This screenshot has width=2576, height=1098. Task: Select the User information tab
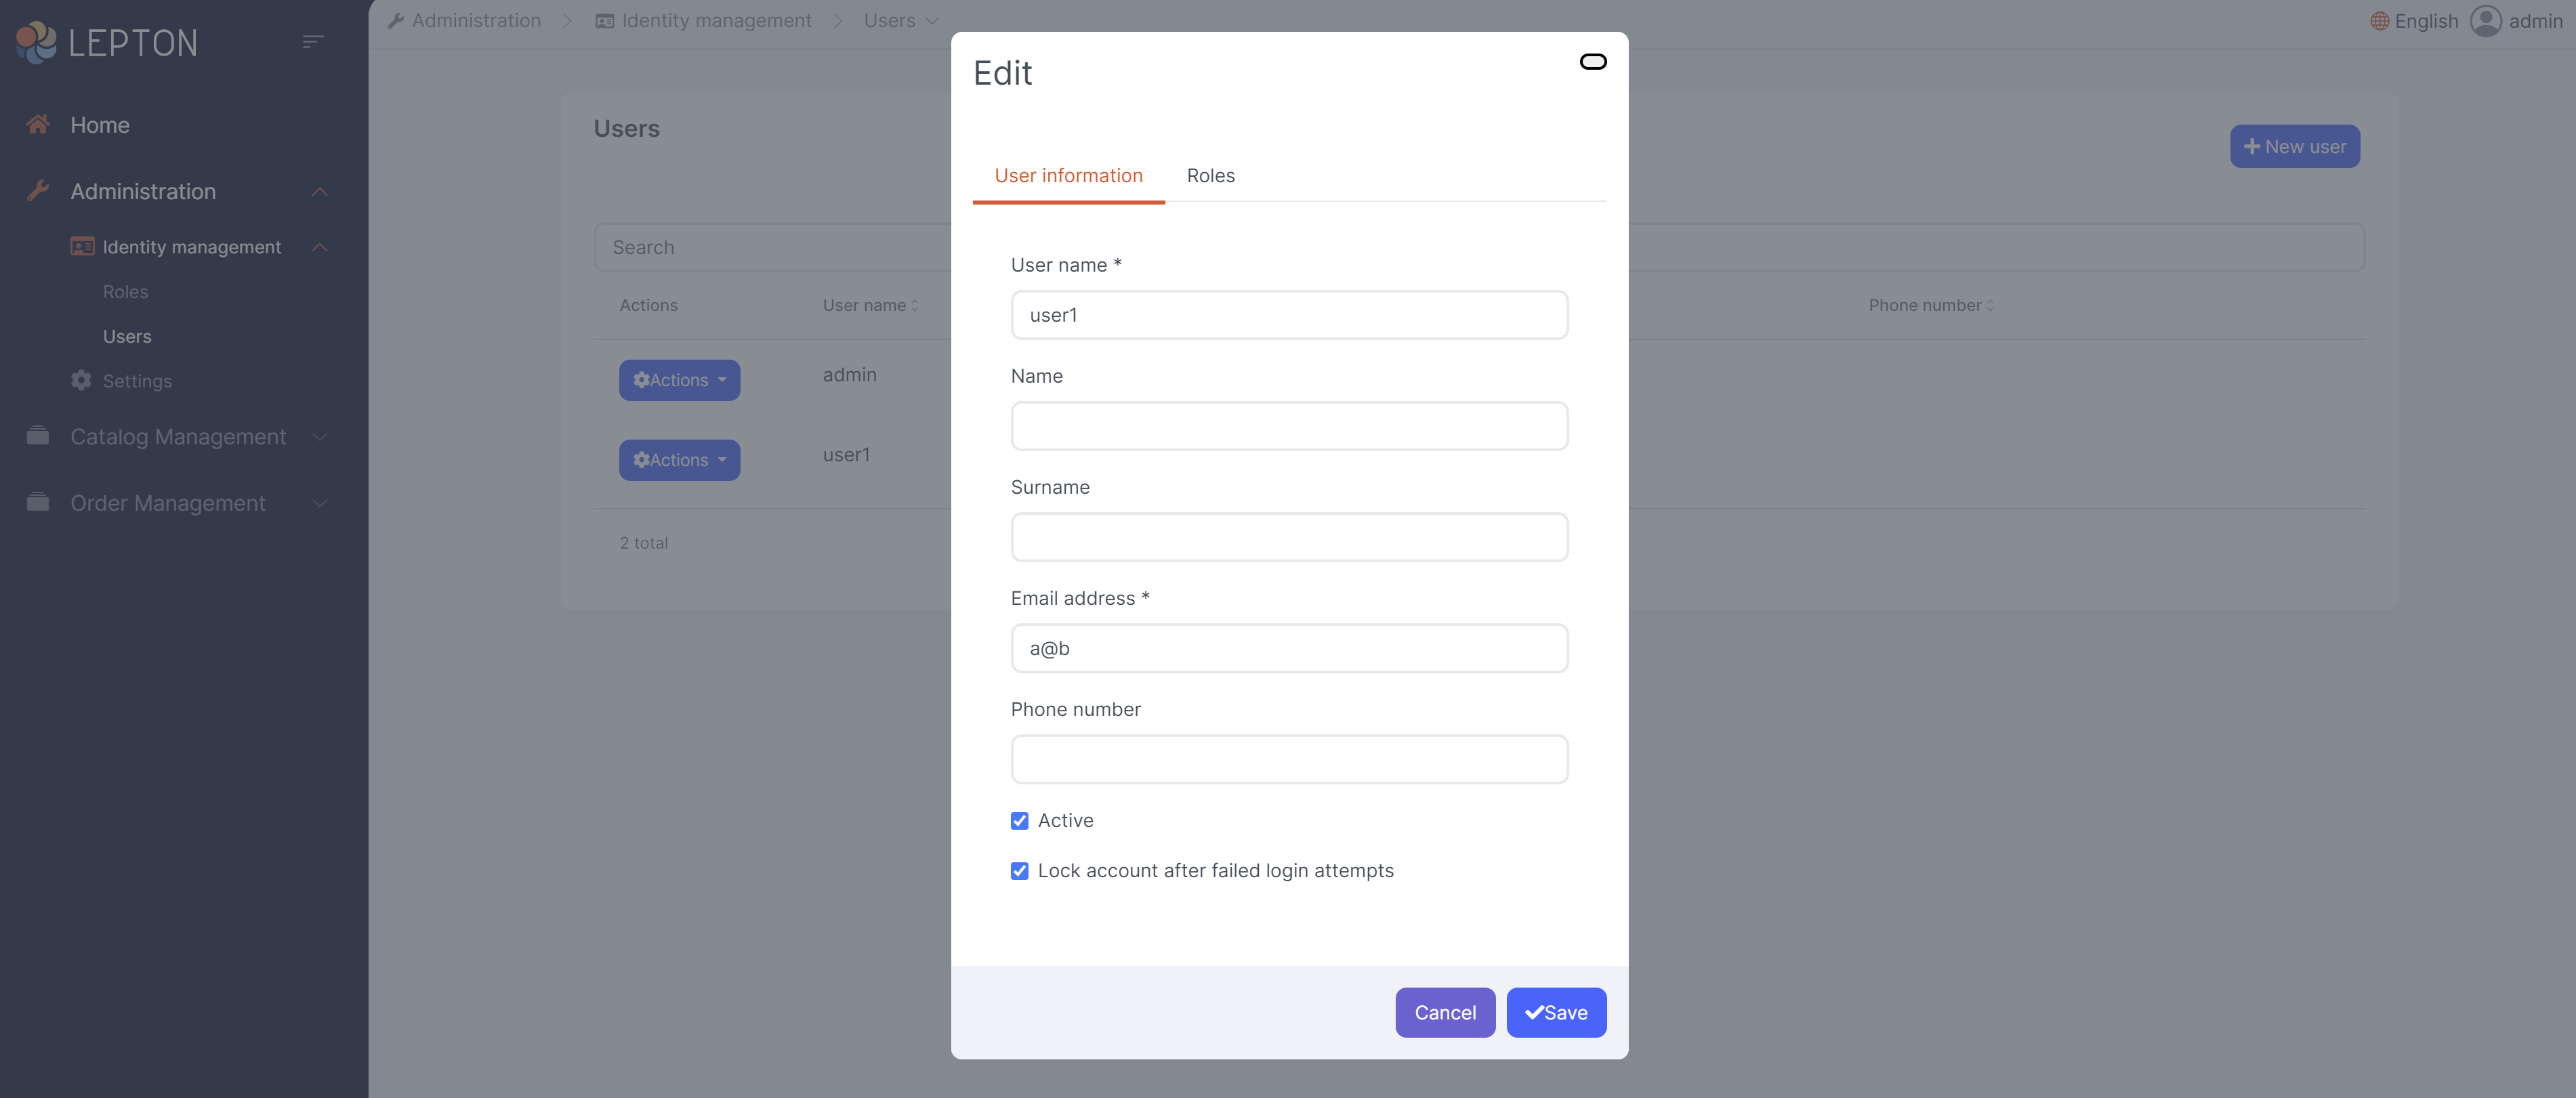point(1068,176)
